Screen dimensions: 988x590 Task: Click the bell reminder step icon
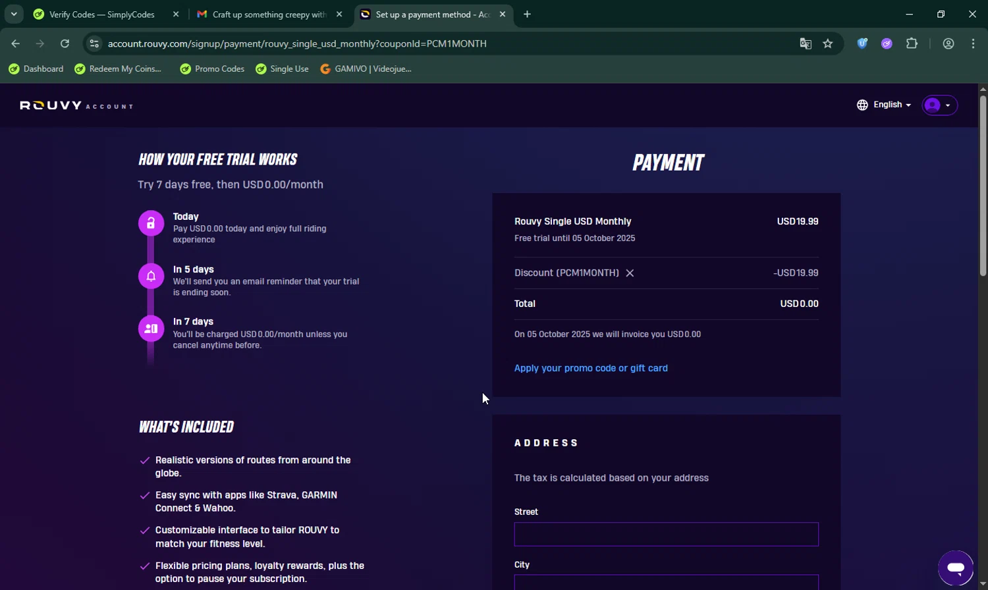tap(151, 276)
